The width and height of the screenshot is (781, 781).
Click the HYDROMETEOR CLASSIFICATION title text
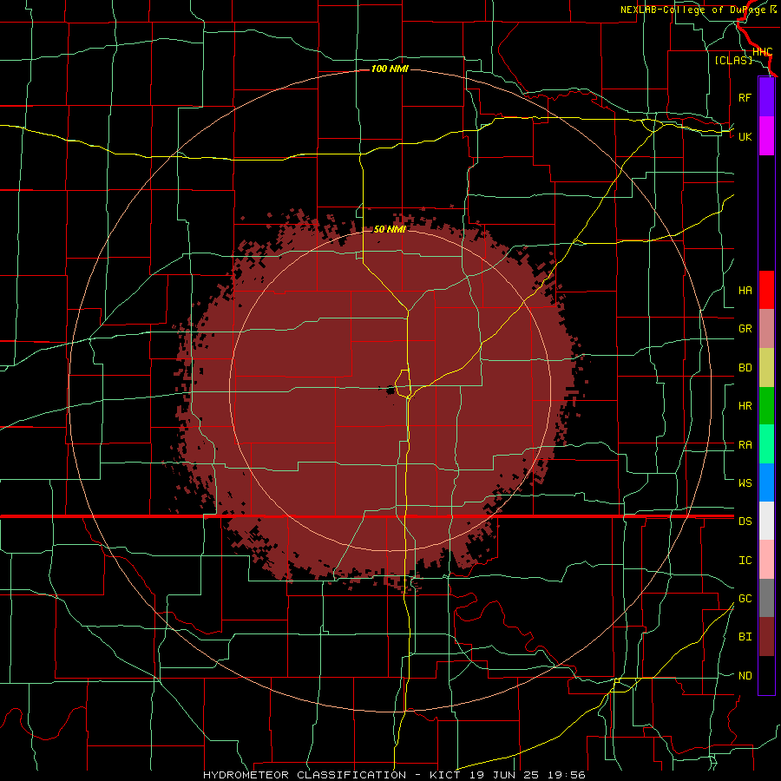(x=305, y=775)
